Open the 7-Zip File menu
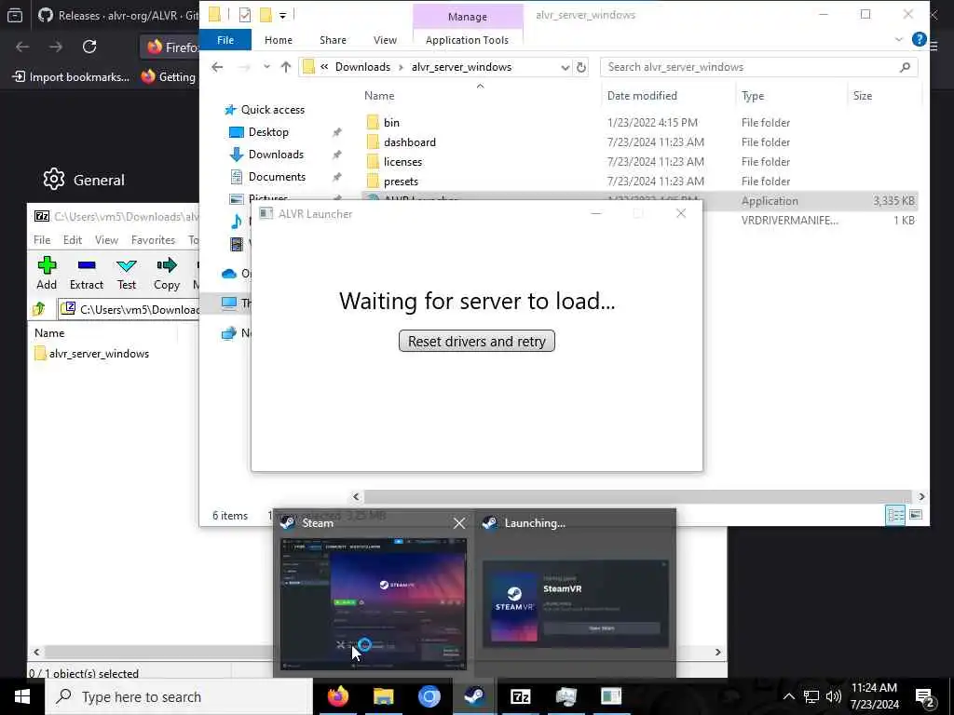 42,240
